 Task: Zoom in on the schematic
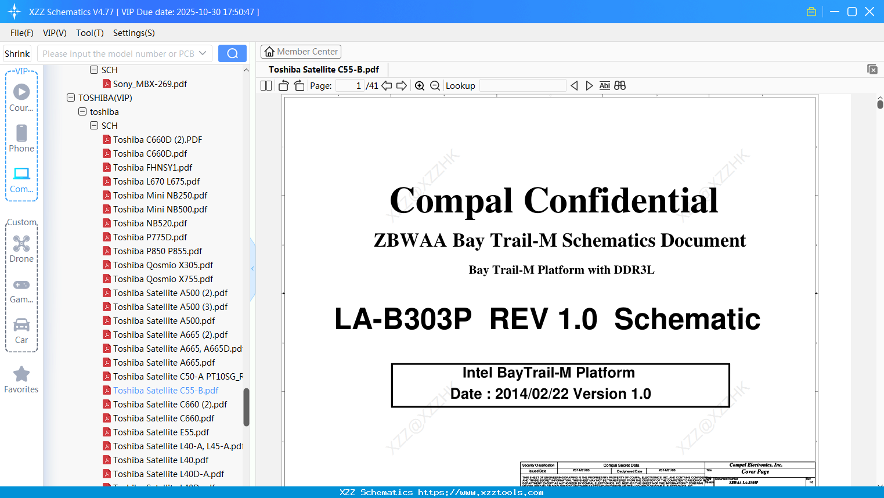420,85
